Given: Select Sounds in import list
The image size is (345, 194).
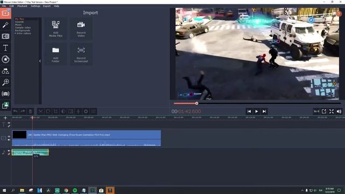Looking at the screenshot, I should click(19, 22).
